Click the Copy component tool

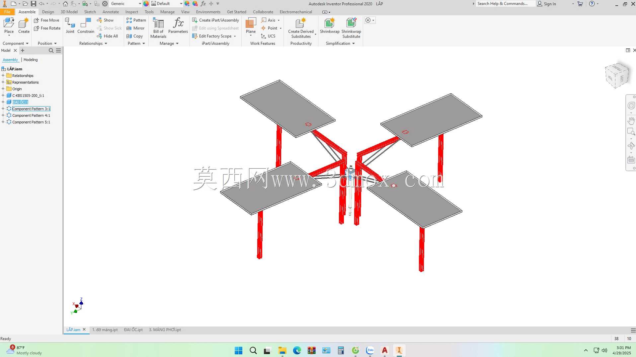point(134,36)
